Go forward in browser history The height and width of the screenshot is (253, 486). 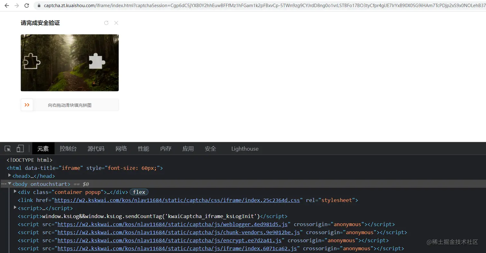pyautogui.click(x=17, y=5)
